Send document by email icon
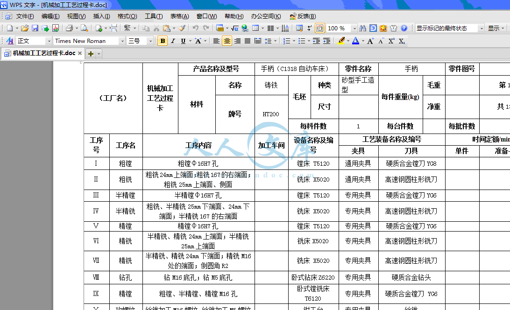 (45, 28)
